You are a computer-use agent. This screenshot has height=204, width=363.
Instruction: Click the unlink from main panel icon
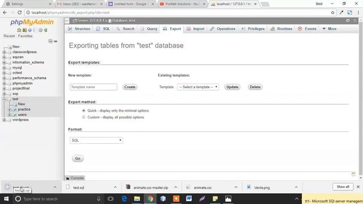coord(56,41)
